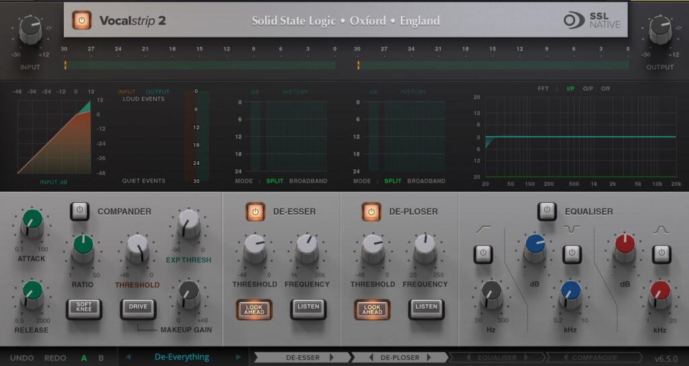Select the B comparison slot
689x366 pixels.
click(x=102, y=358)
